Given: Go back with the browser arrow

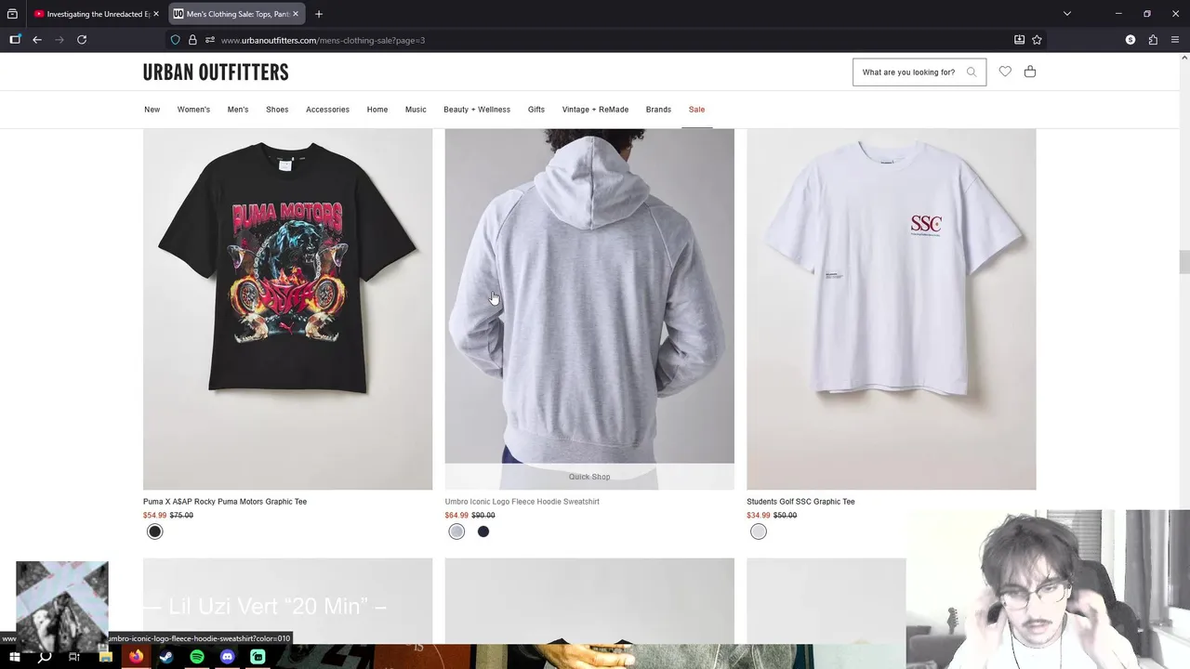Looking at the screenshot, I should 37,40.
